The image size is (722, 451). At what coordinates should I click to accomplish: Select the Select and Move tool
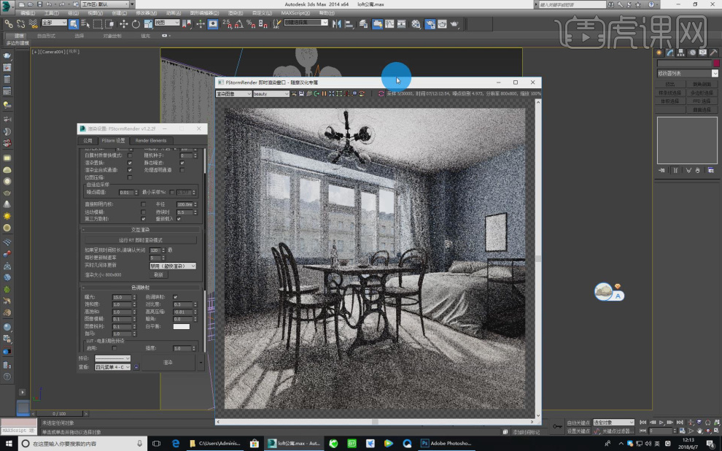pyautogui.click(x=123, y=24)
